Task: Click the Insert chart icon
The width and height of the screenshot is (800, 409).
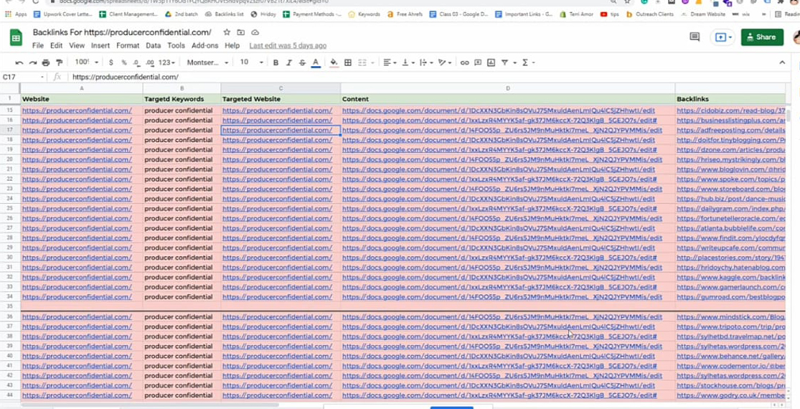Action: click(491, 62)
